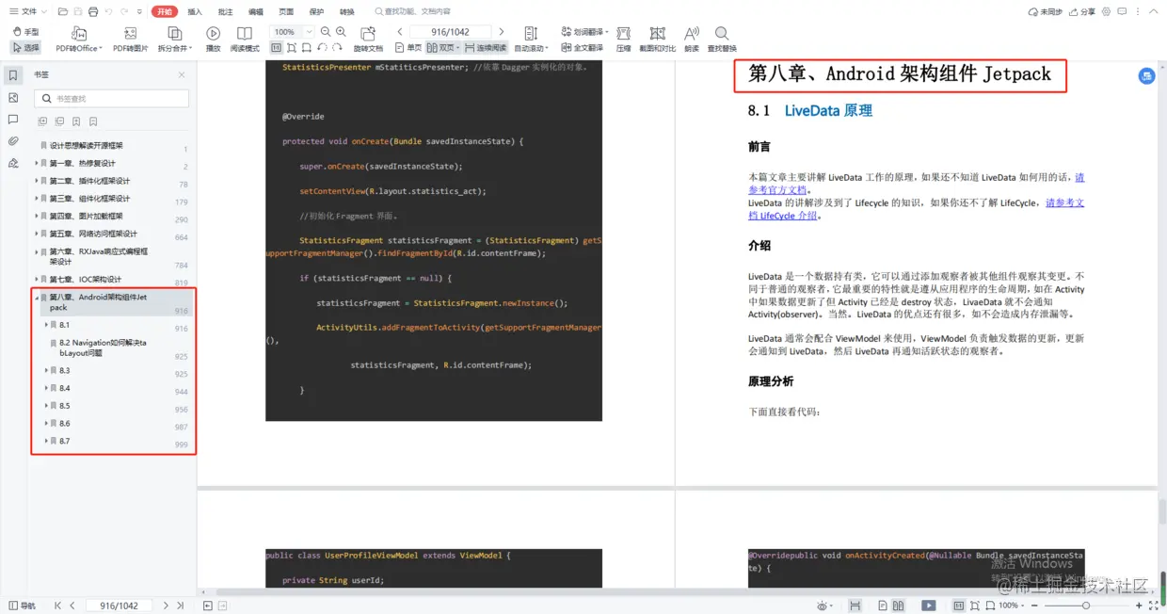
Task: Zoom out with the minus magnifier
Action: 326,32
